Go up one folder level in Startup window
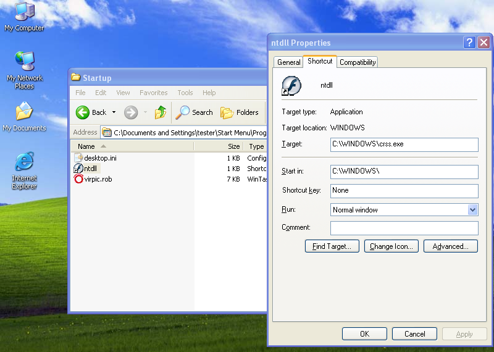 coord(161,112)
